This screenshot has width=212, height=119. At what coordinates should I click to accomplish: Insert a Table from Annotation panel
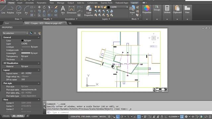tap(79, 15)
